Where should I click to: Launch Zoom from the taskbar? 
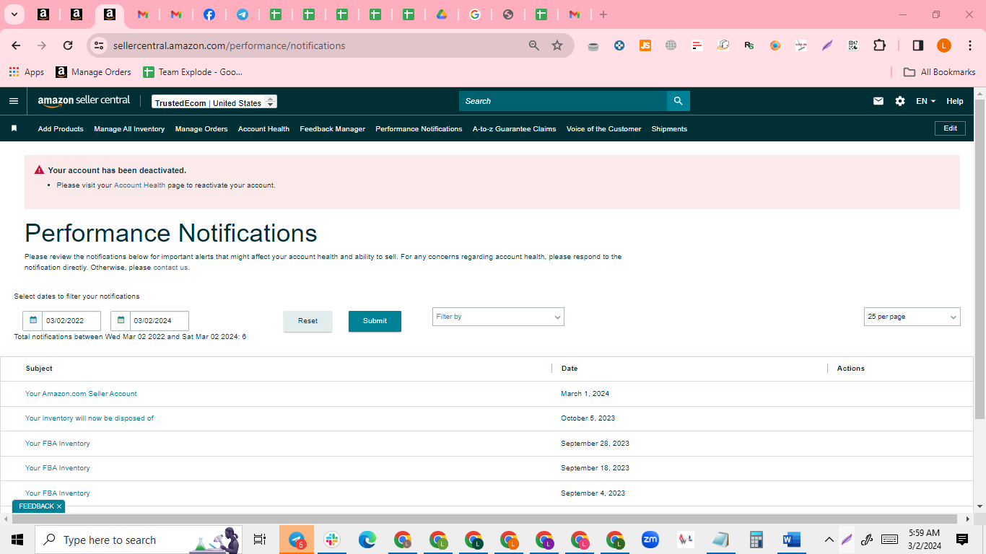tap(650, 540)
